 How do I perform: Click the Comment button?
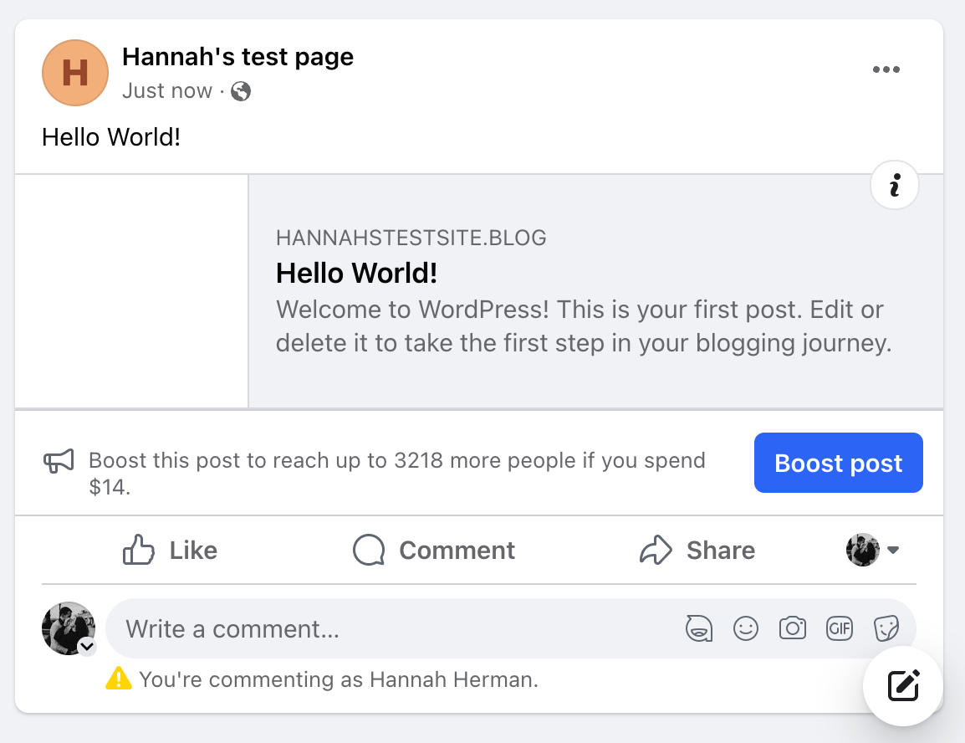(434, 550)
